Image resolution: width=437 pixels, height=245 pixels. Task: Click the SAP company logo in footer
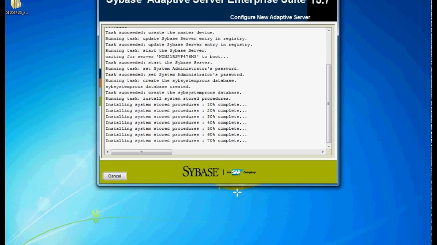click(x=241, y=172)
